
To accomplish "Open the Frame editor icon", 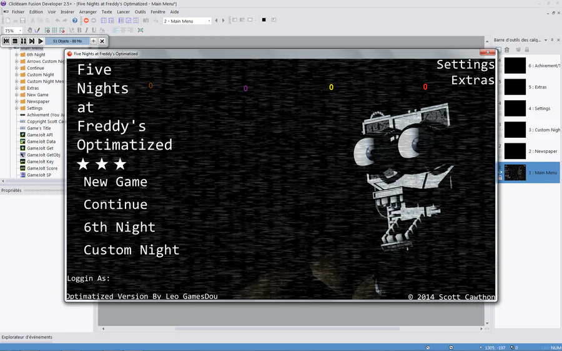I will pyautogui.click(x=111, y=21).
